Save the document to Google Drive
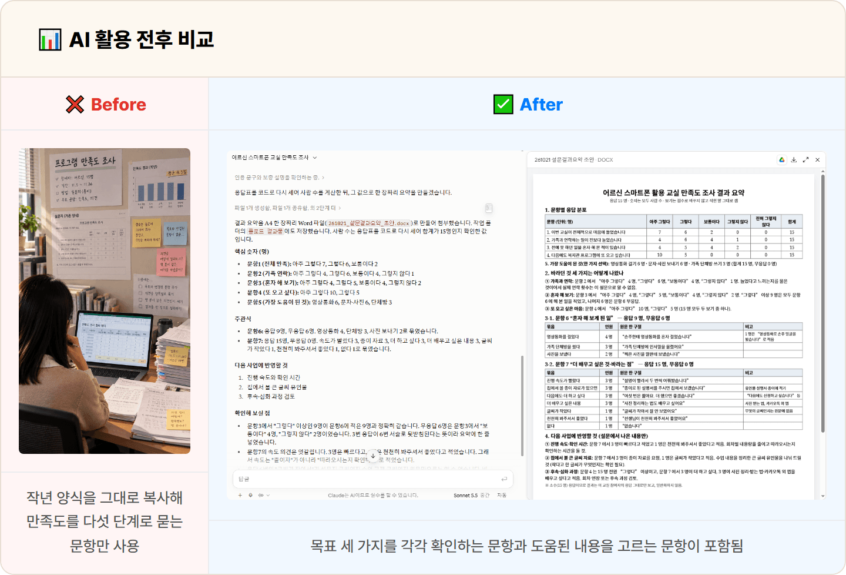This screenshot has height=575, width=846. tap(782, 160)
